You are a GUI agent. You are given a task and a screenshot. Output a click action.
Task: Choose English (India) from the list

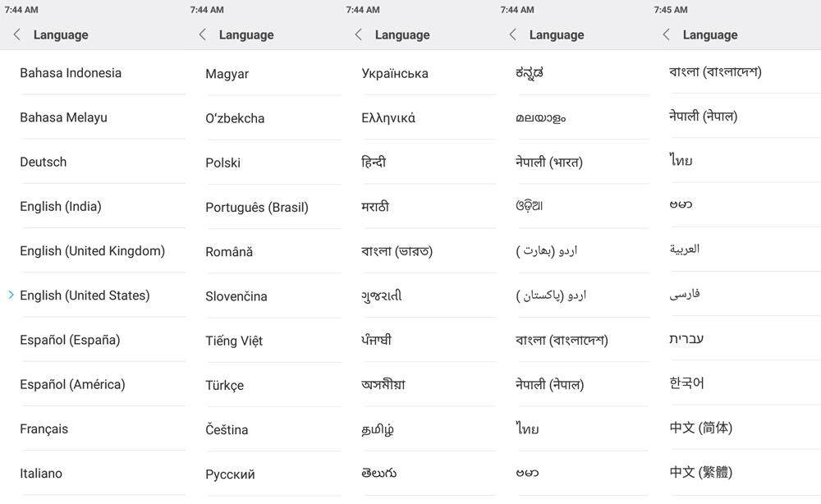[61, 206]
